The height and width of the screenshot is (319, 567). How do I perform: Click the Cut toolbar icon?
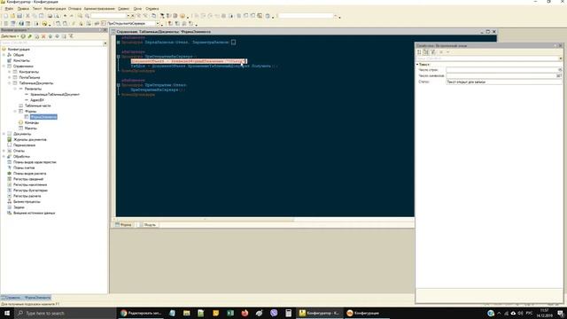tap(27, 16)
